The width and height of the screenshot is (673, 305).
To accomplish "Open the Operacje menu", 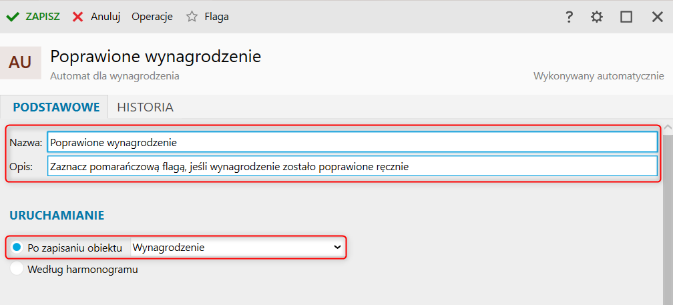I will (x=152, y=17).
